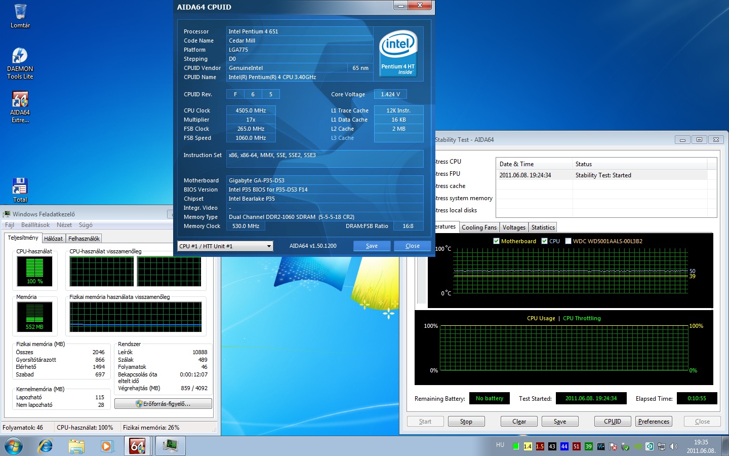Launch the AIDA64 Extreme desktop shortcut

click(x=20, y=107)
